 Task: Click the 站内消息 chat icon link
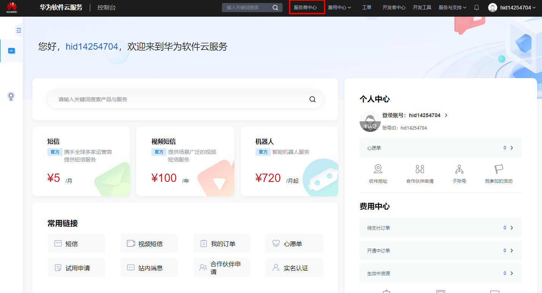[x=131, y=268]
